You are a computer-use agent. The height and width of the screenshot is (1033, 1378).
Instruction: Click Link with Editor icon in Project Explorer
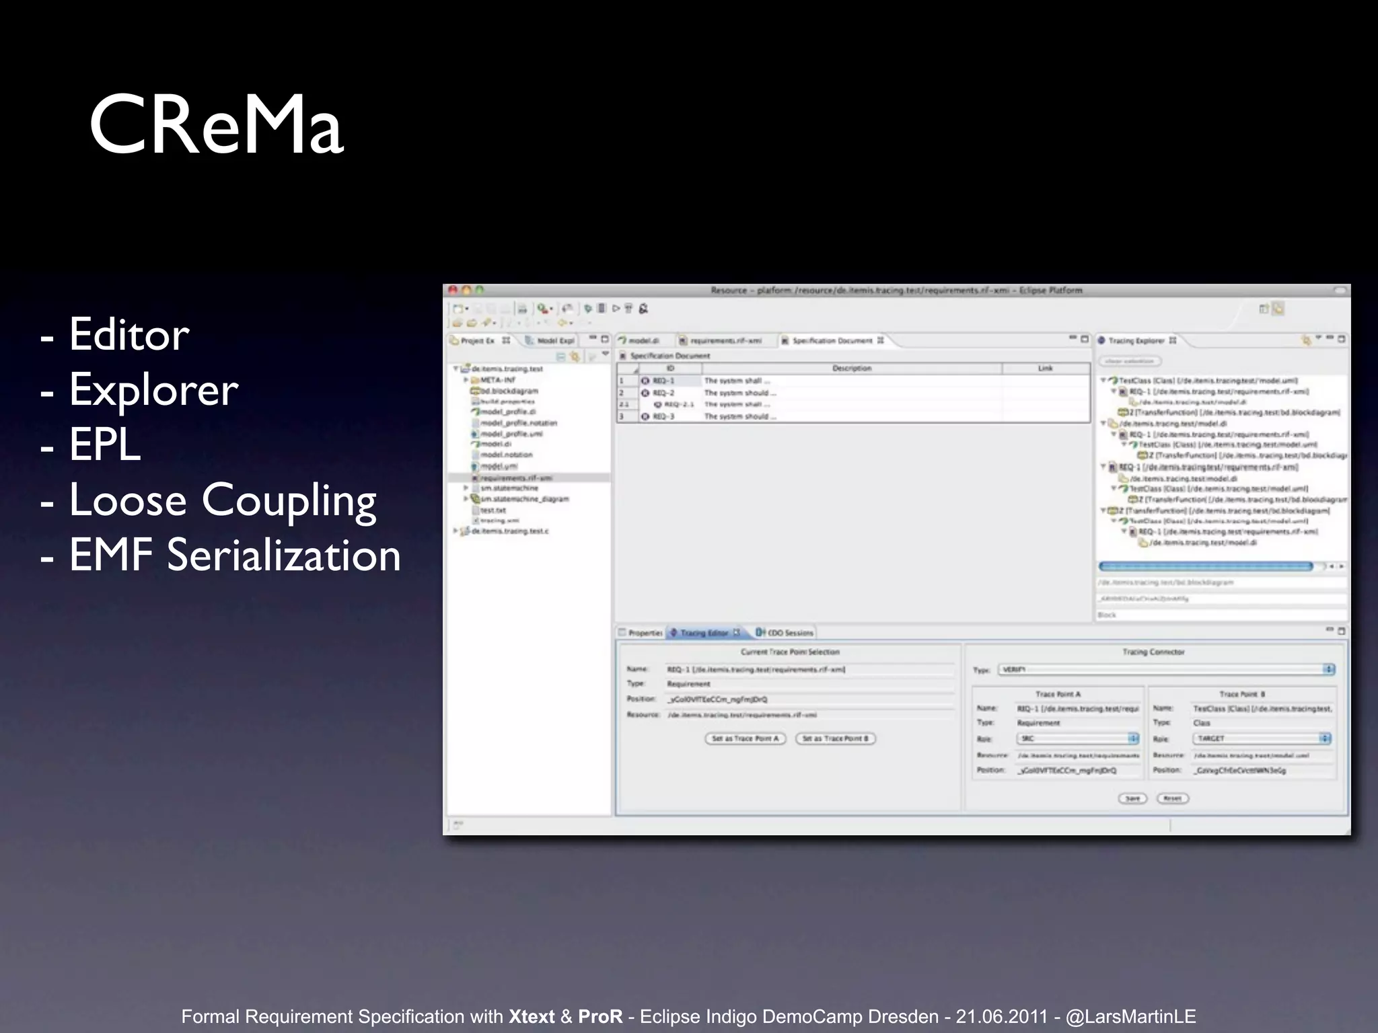tap(575, 356)
